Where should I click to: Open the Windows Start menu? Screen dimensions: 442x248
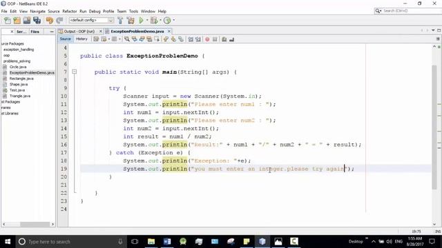(x=8, y=242)
